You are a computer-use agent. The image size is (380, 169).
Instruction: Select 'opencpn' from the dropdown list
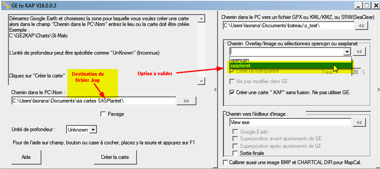click(290, 59)
